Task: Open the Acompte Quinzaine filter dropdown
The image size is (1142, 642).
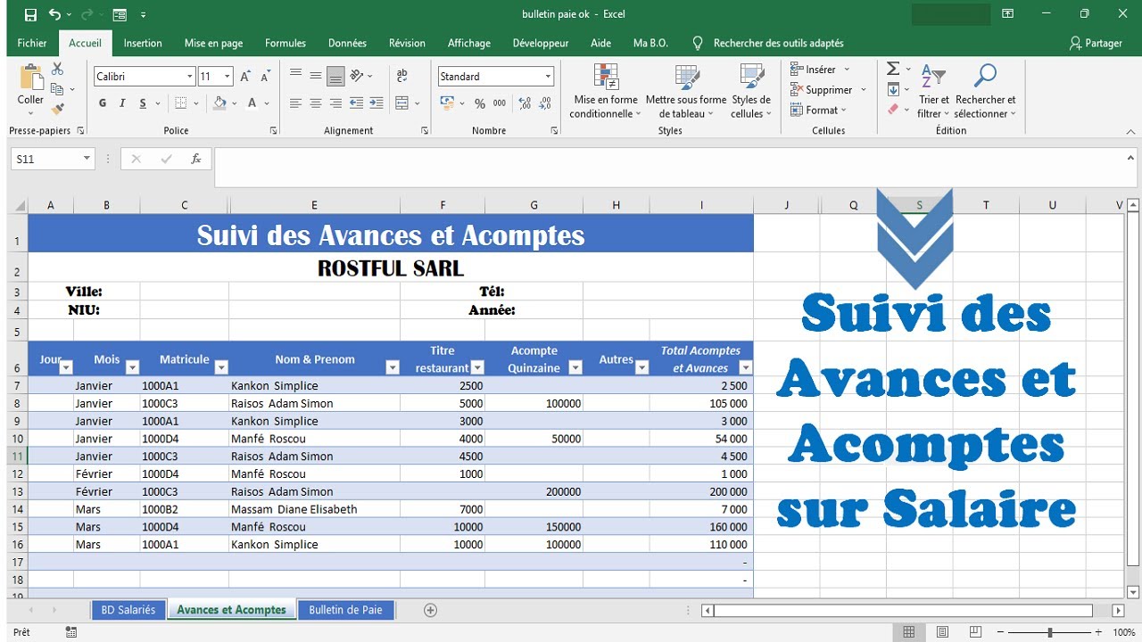Action: click(575, 367)
